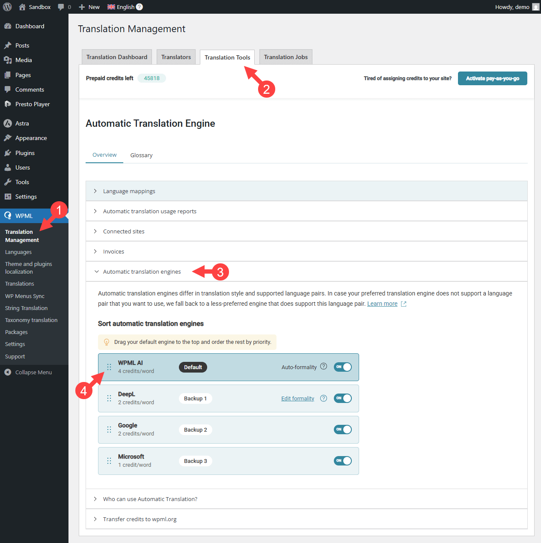Expand Who can use Automatic Translation
Screen dimensions: 541x543
point(306,499)
